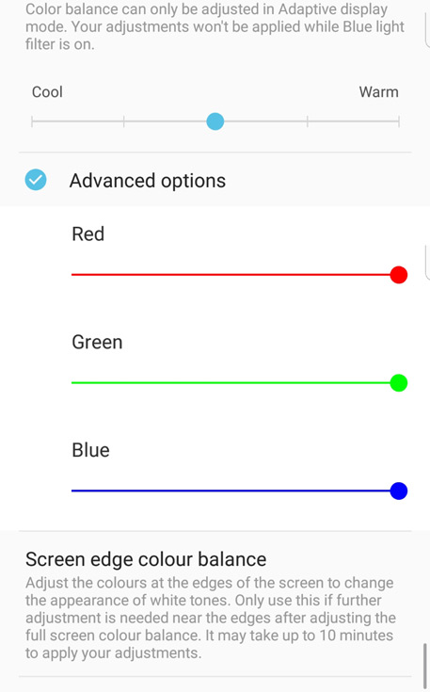Viewport: 430px width, 692px height.
Task: Open Screen edge colour balance setting
Action: (x=215, y=603)
